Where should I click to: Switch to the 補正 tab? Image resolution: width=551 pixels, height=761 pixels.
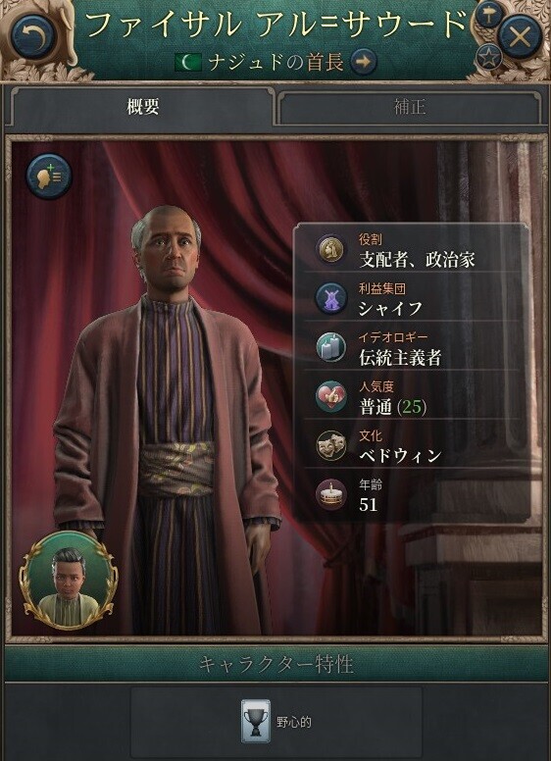coord(410,106)
